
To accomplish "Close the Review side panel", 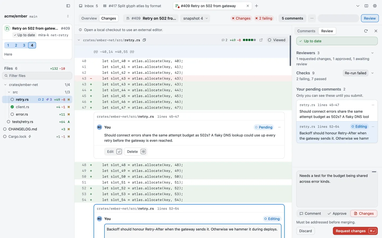I will (x=376, y=31).
